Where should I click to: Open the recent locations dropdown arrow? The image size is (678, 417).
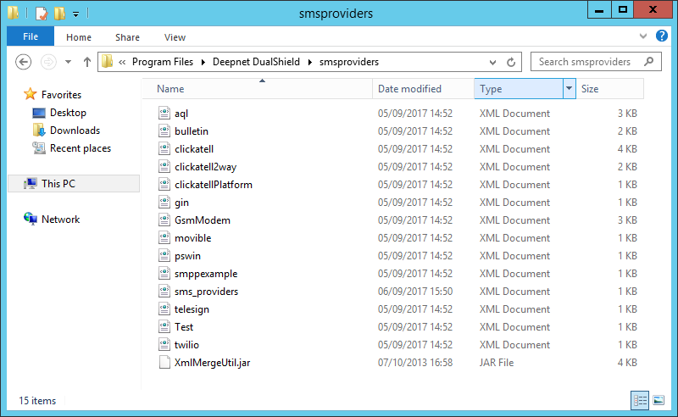point(68,62)
